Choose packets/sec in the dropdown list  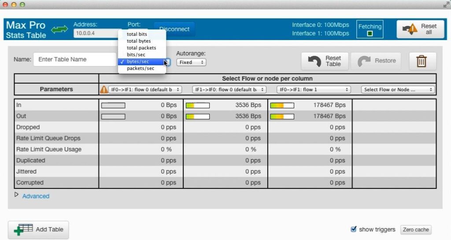point(140,69)
